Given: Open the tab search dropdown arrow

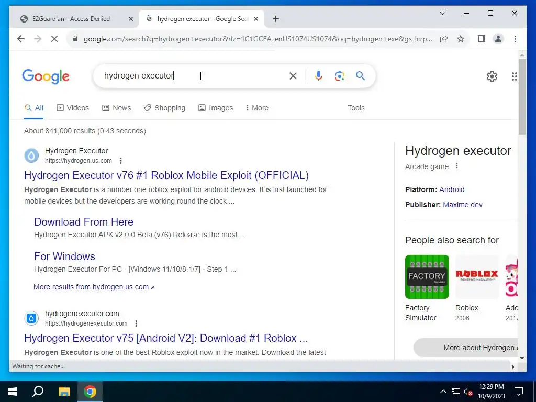Looking at the screenshot, I should tap(442, 13).
